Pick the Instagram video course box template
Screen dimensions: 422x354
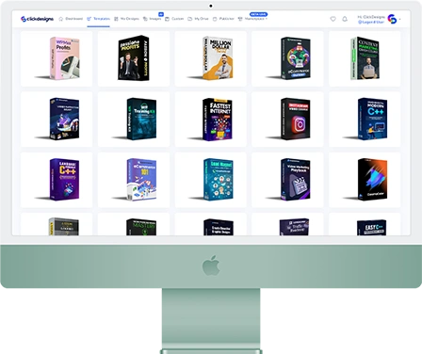287,120
